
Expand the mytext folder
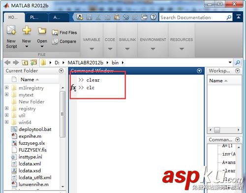pyautogui.click(x=7, y=95)
